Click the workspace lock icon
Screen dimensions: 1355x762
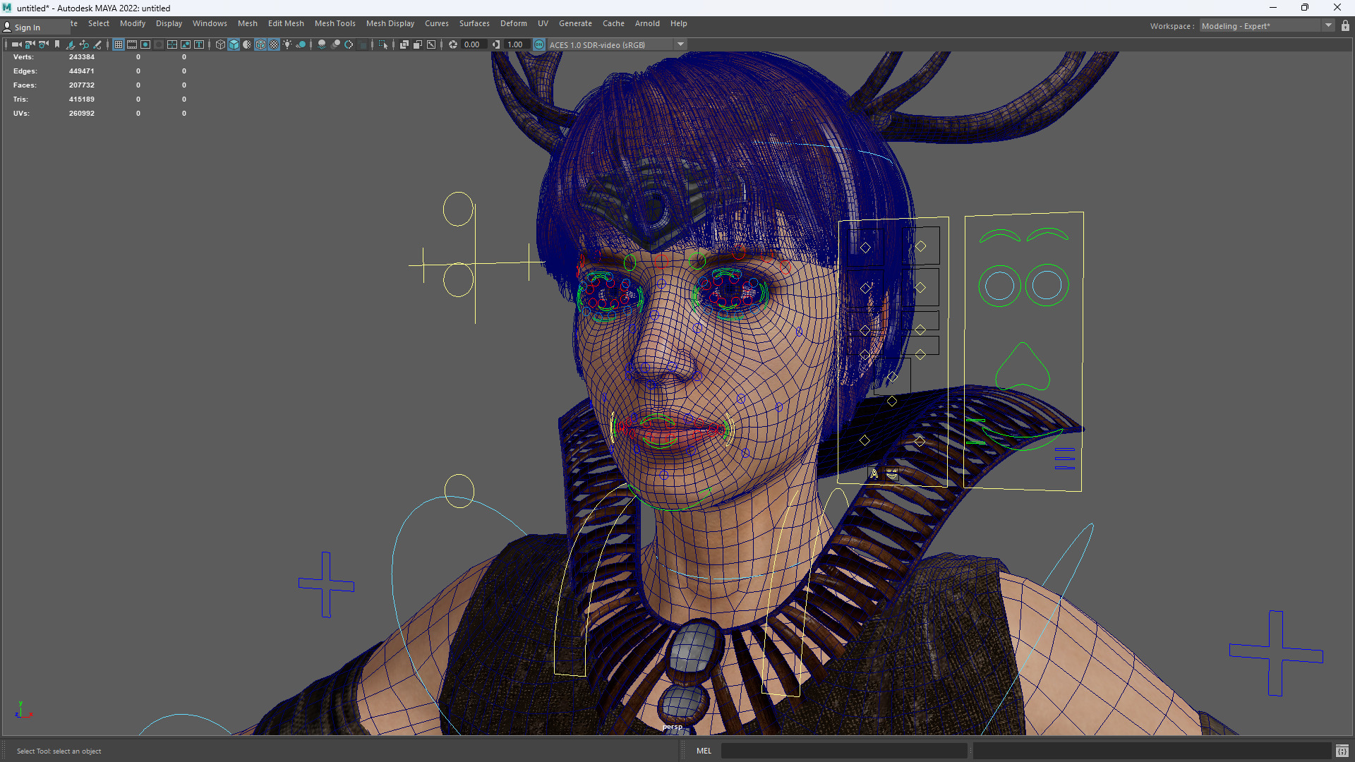1346,25
